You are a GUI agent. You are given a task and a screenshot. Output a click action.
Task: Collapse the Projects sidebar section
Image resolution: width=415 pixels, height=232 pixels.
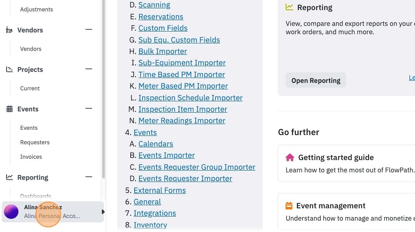89,69
